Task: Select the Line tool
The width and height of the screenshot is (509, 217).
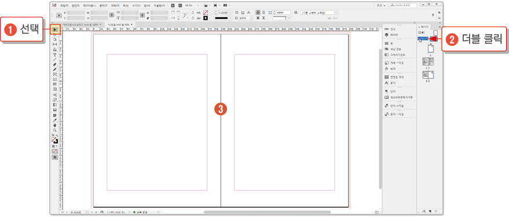Action: tap(55, 60)
